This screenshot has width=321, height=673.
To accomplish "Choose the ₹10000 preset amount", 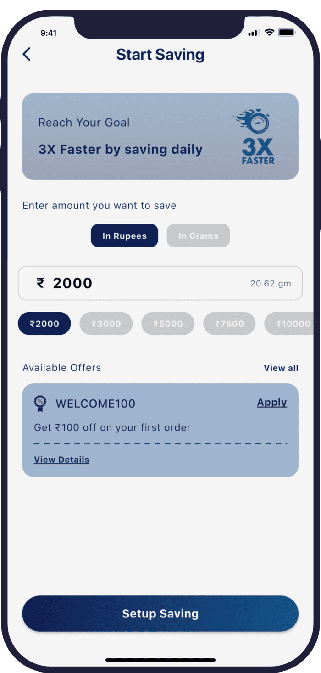I will point(292,324).
